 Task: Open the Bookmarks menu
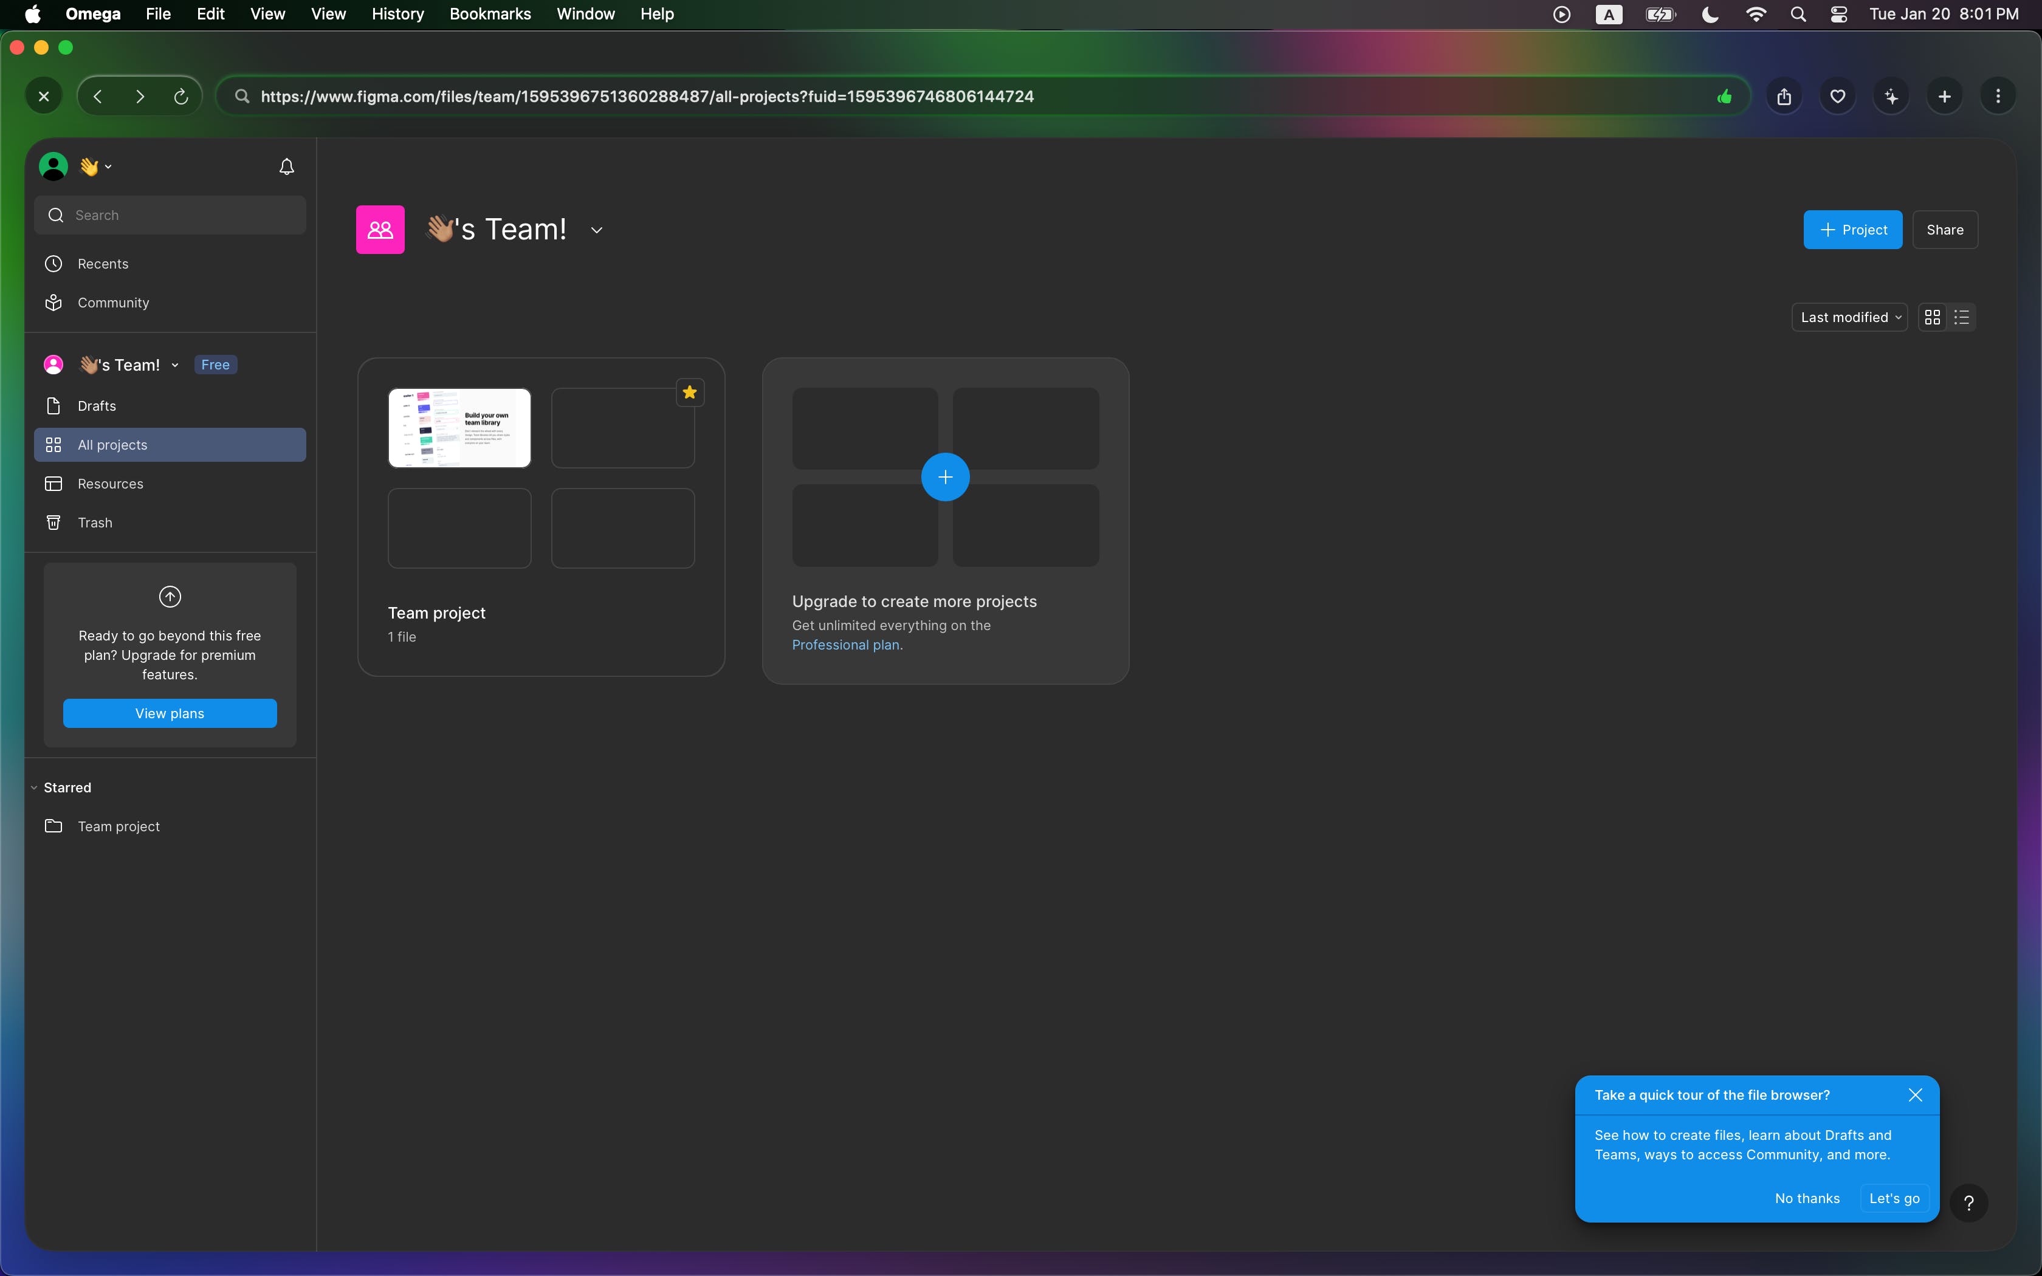pyautogui.click(x=489, y=13)
